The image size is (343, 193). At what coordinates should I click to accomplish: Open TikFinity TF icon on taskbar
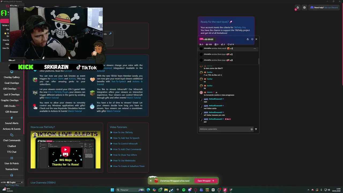pyautogui.click(x=231, y=190)
